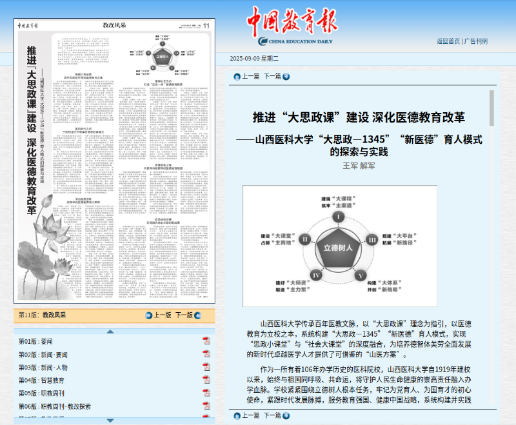Click bottom 上一篇 previous article link
This screenshot has height=425, width=516.
[250, 416]
